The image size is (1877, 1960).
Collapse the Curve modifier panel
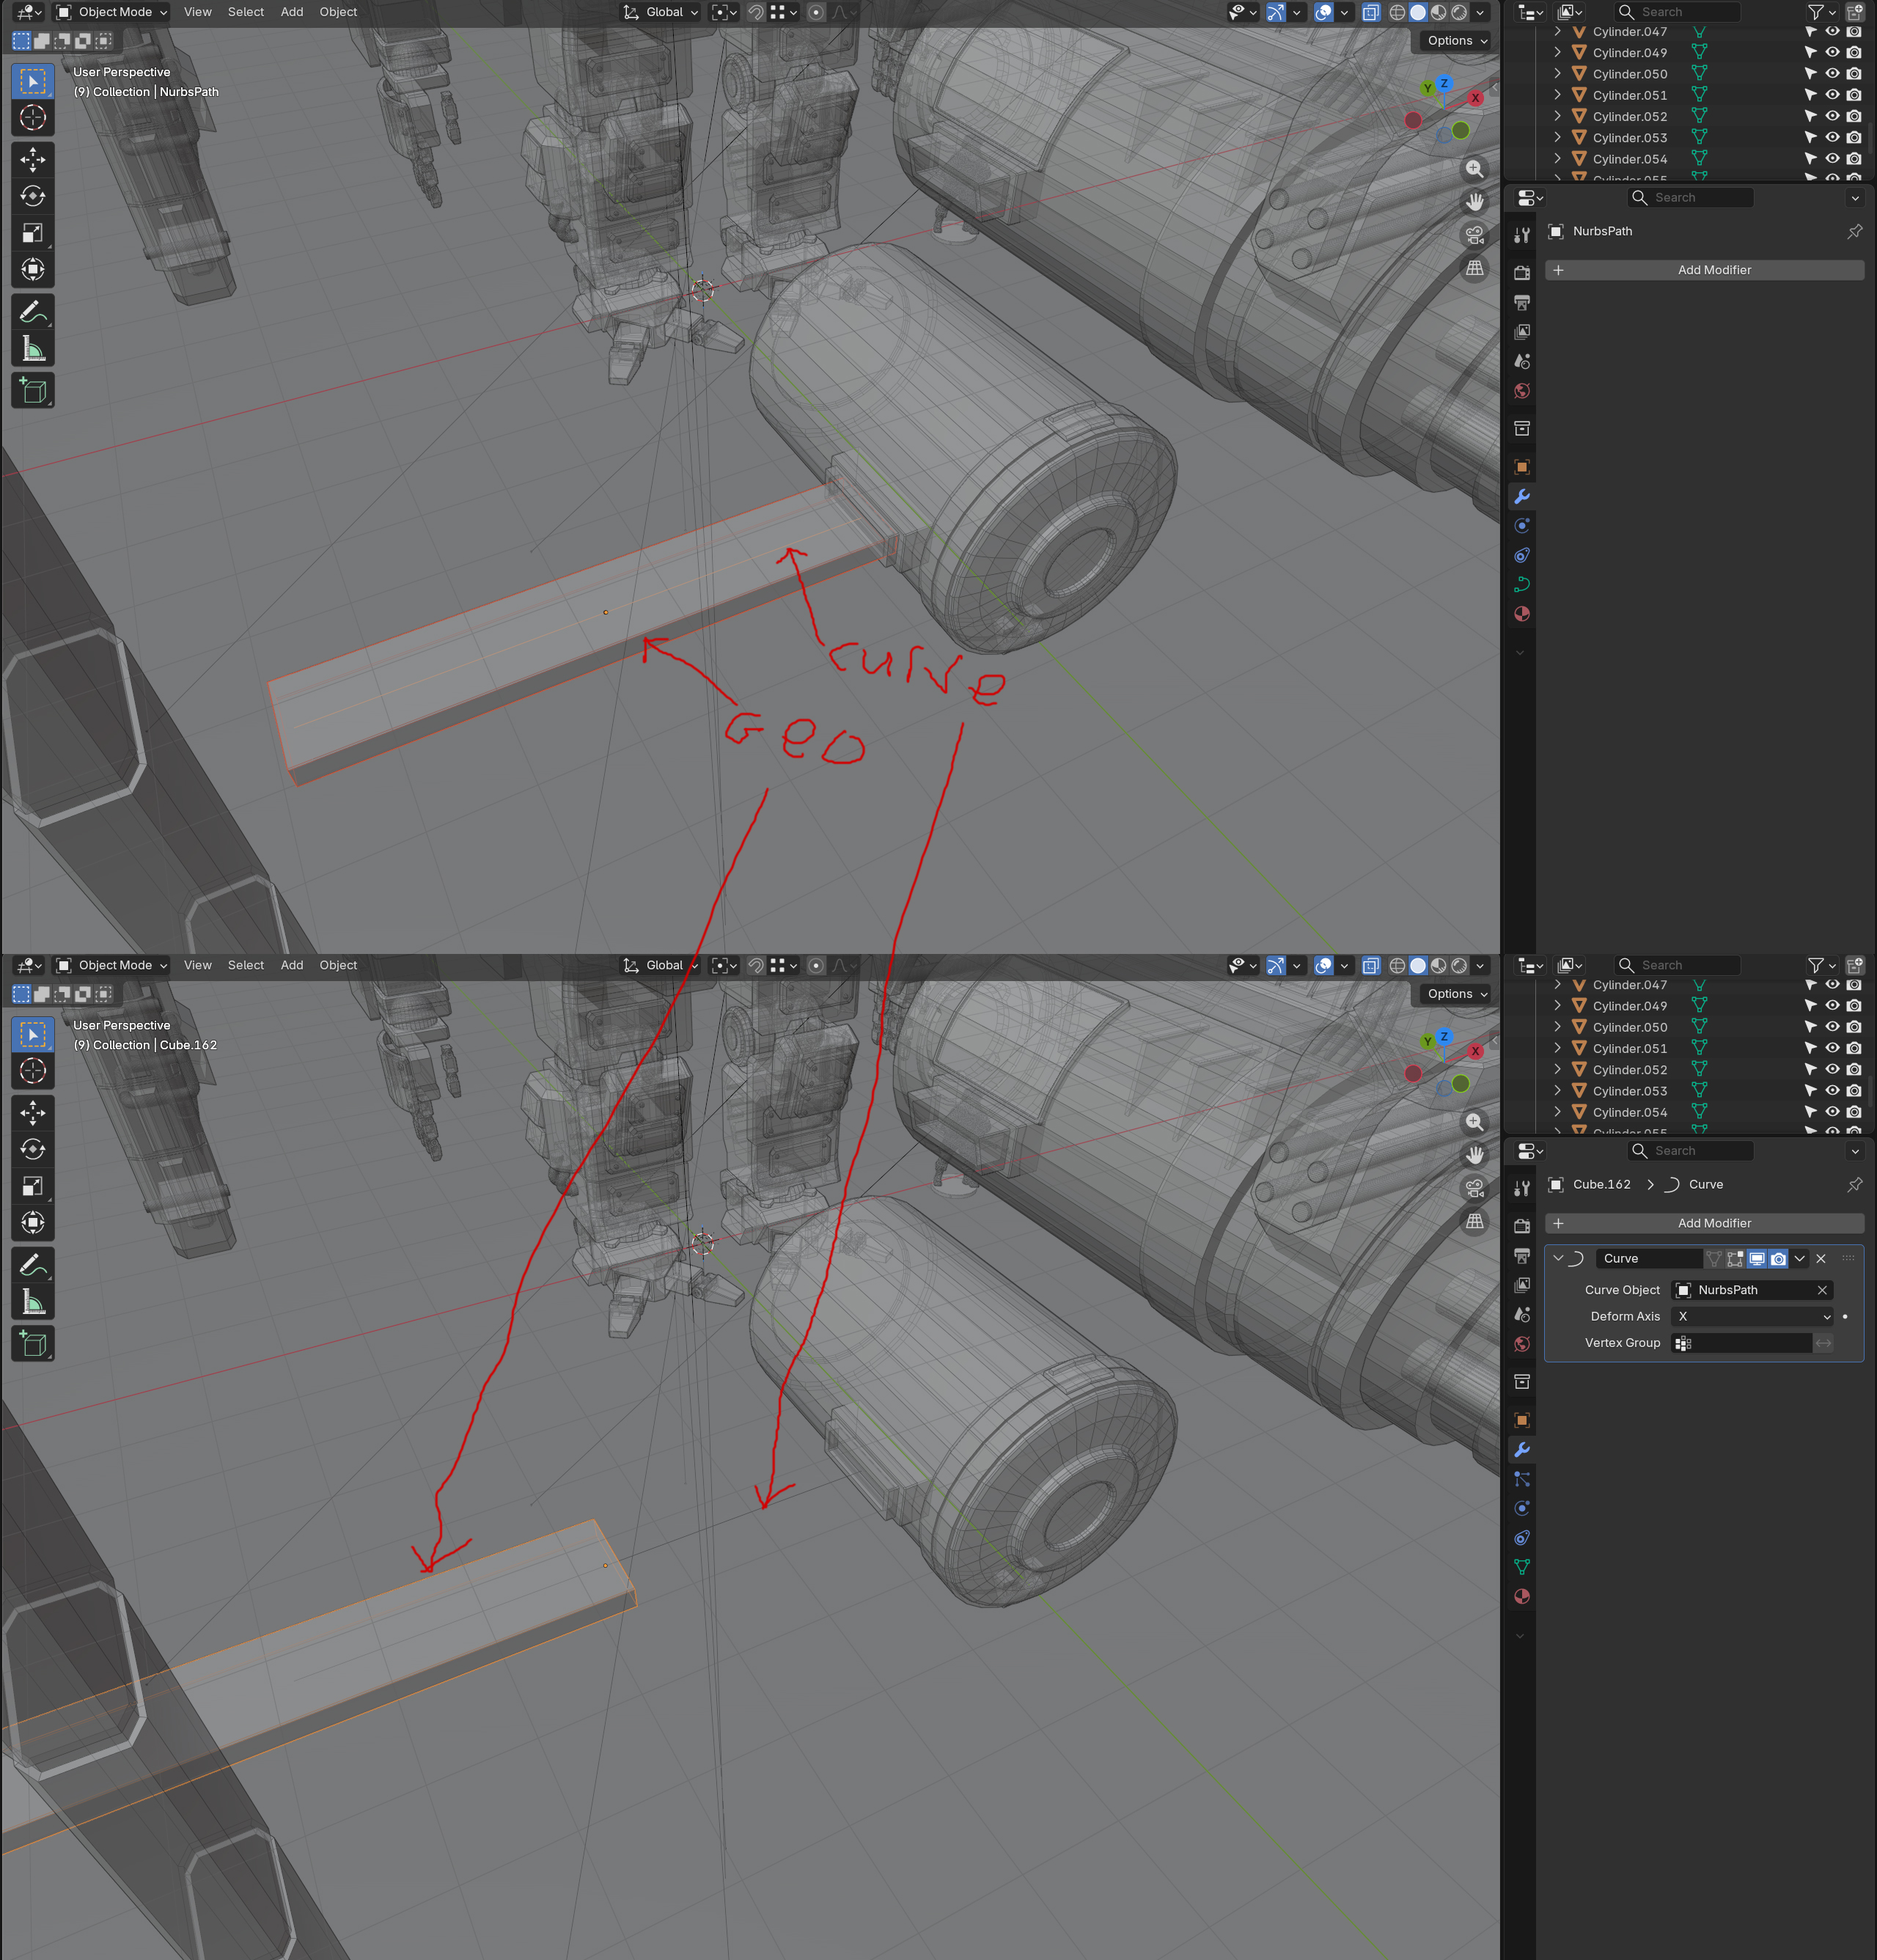[1558, 1259]
